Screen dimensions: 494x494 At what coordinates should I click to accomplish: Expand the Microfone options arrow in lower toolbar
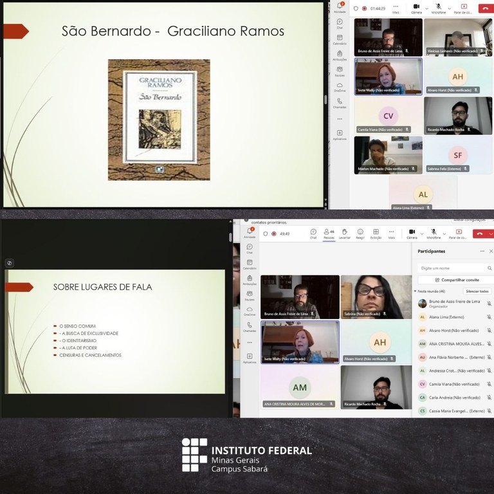click(444, 232)
